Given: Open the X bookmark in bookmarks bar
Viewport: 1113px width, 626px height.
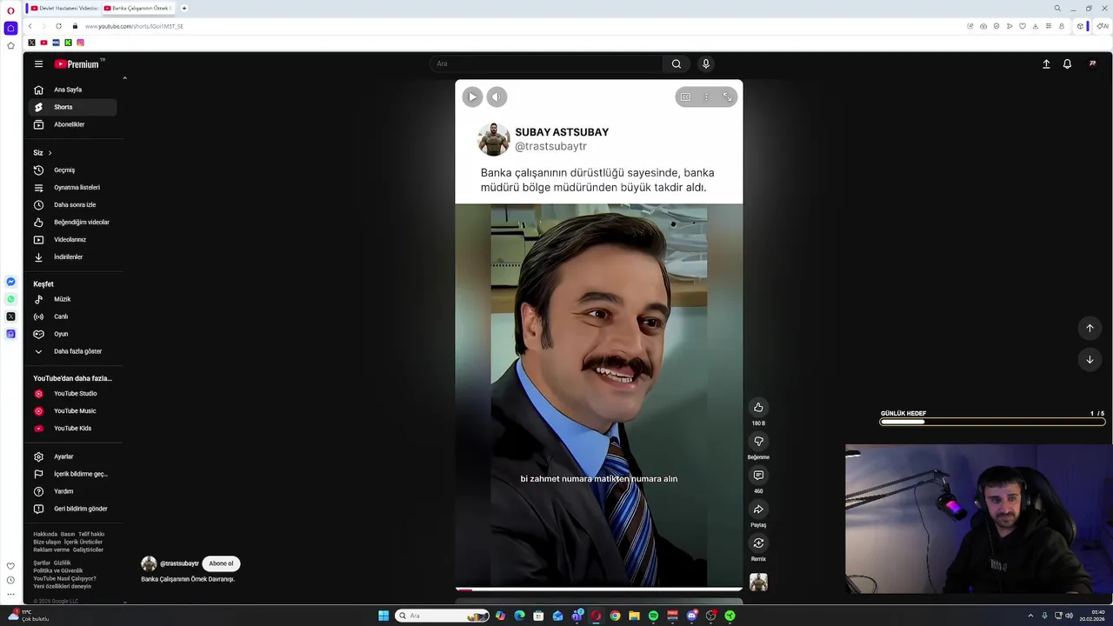Looking at the screenshot, I should (31, 43).
